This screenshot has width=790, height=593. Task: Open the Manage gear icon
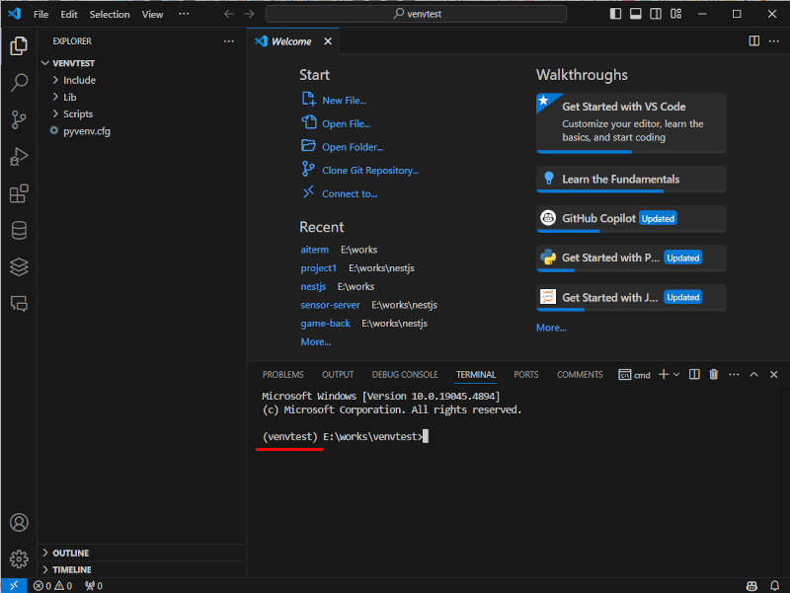[19, 558]
